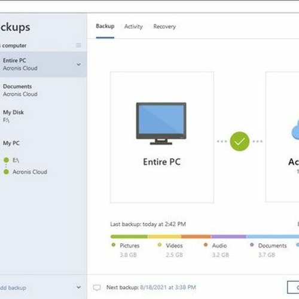Open the Recovery tab
The image size is (299, 299).
164,26
